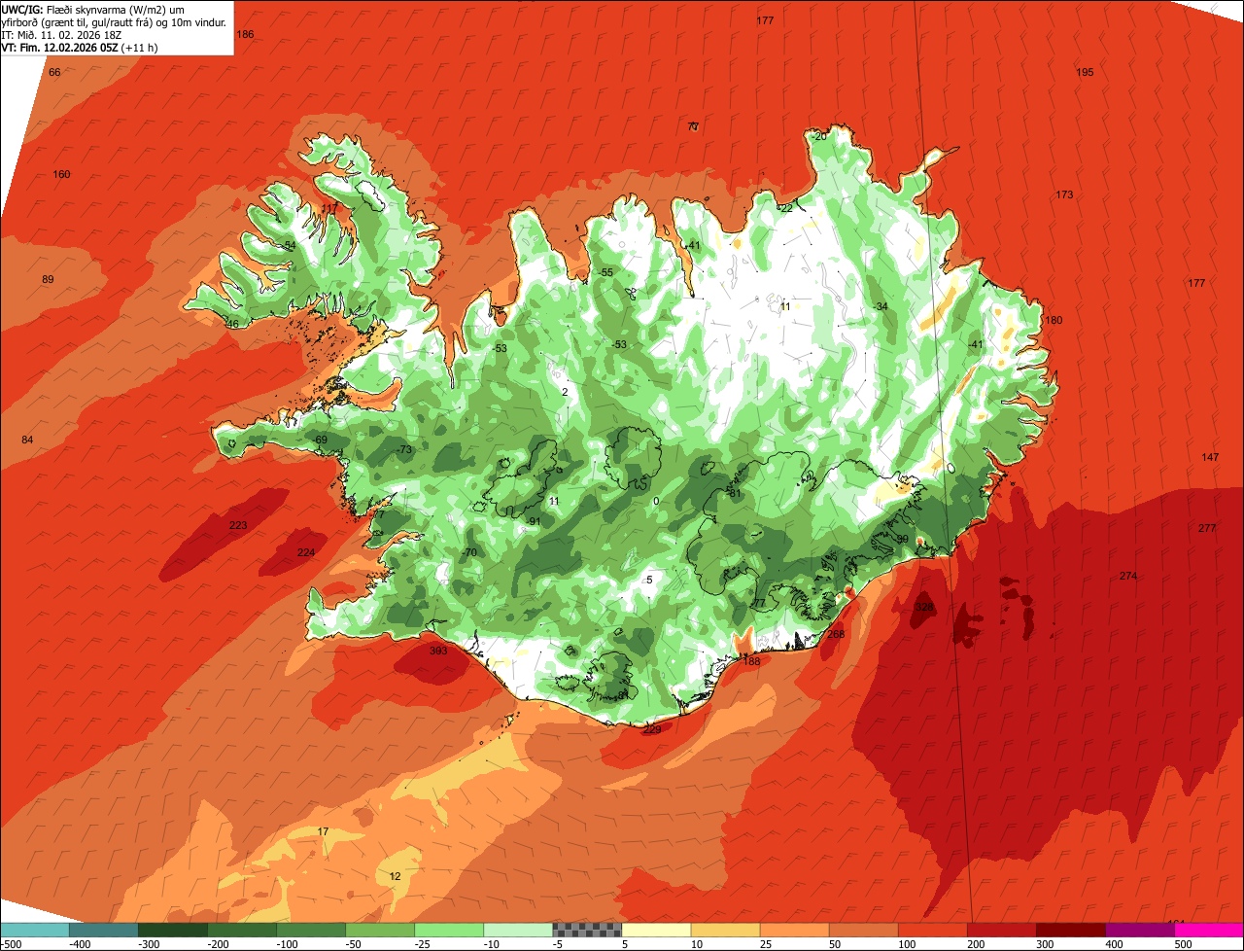
Task: Click the 229 value off the south coast
Action: tap(652, 729)
